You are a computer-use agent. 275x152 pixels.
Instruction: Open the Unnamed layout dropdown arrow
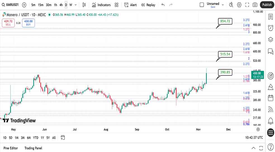(223, 5)
